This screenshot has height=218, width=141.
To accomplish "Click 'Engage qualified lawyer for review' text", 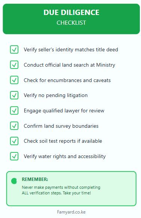I will click(x=64, y=110).
